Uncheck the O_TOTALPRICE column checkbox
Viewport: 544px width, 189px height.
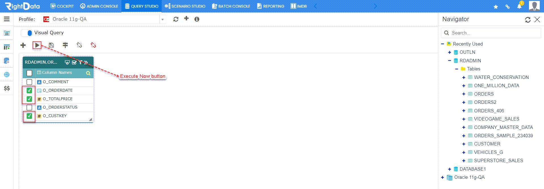[x=29, y=99]
